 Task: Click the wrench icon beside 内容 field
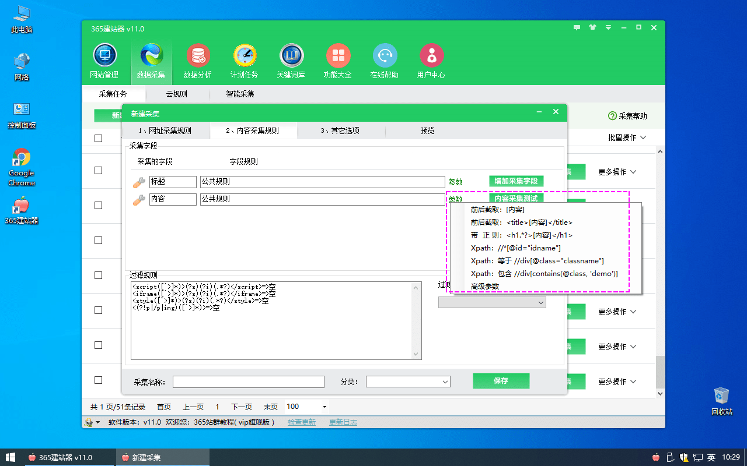pos(139,200)
